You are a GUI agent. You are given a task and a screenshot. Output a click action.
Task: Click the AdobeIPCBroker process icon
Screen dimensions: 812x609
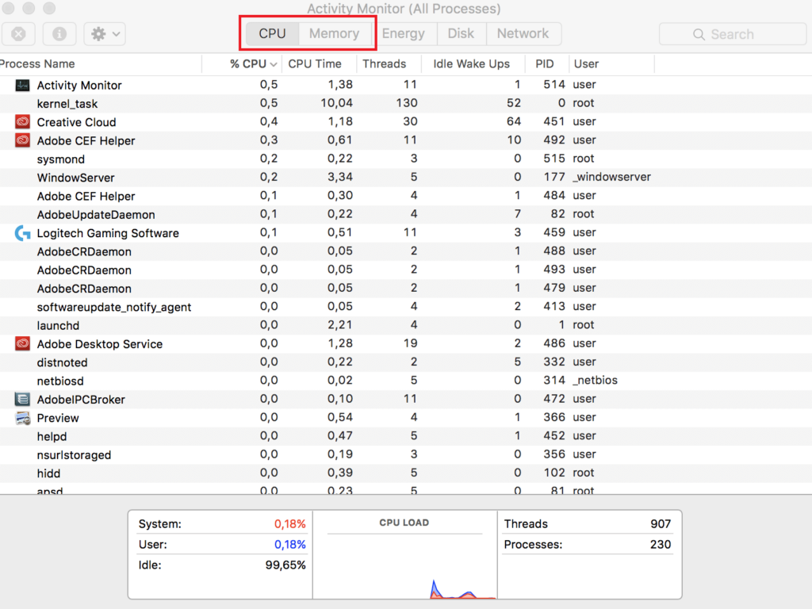(x=22, y=400)
